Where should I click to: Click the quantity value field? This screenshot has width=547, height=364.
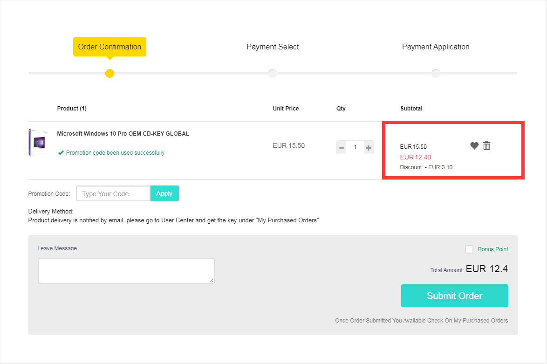355,148
